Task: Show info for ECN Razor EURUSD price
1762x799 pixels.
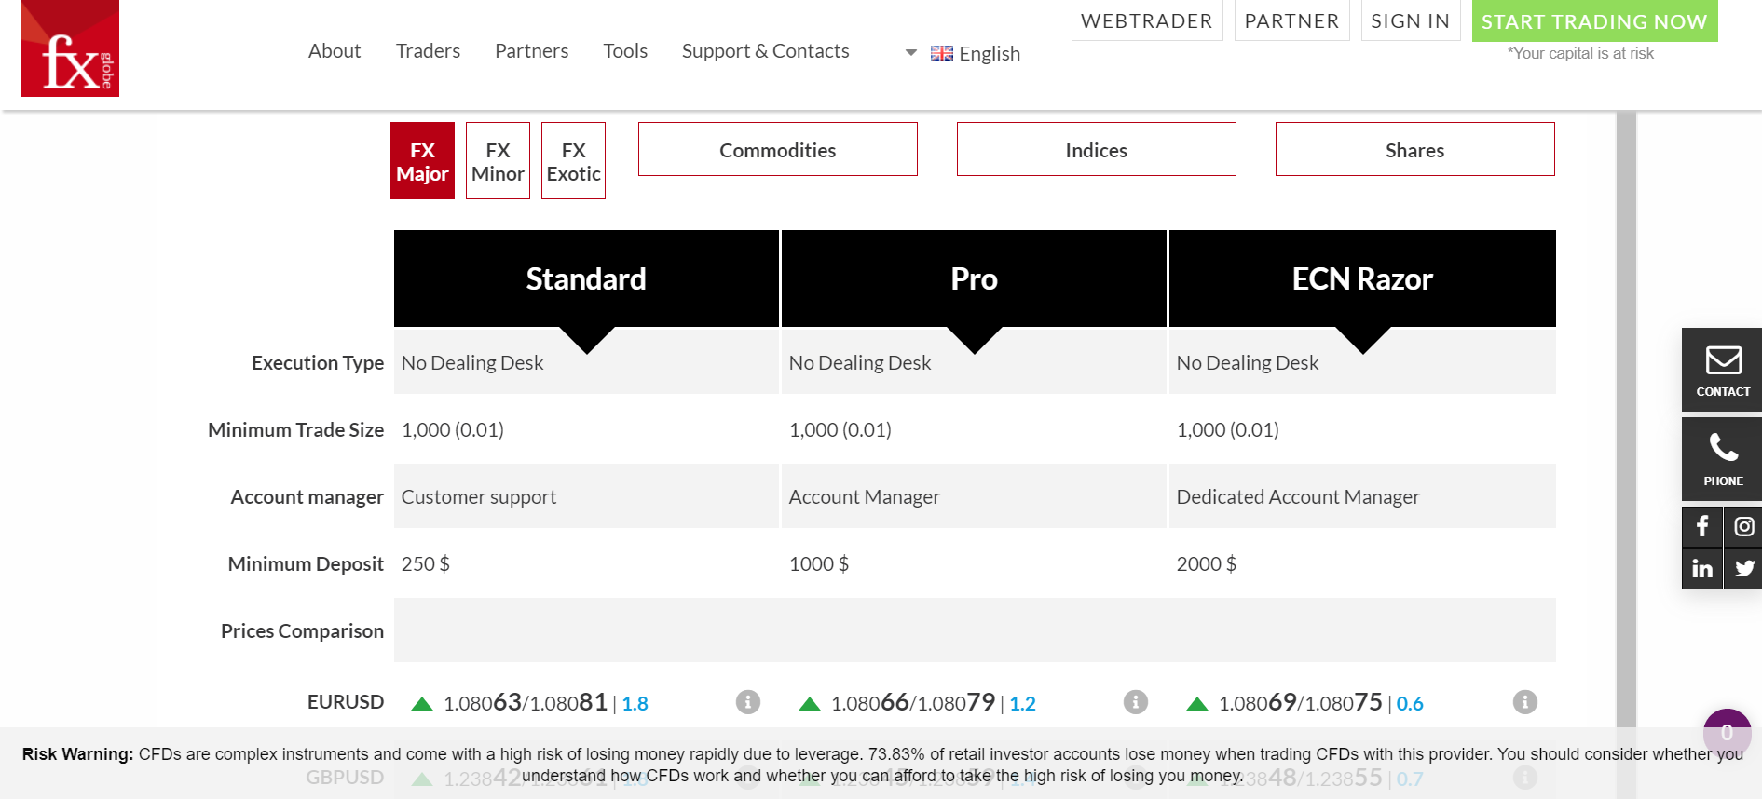Action: coord(1524,702)
